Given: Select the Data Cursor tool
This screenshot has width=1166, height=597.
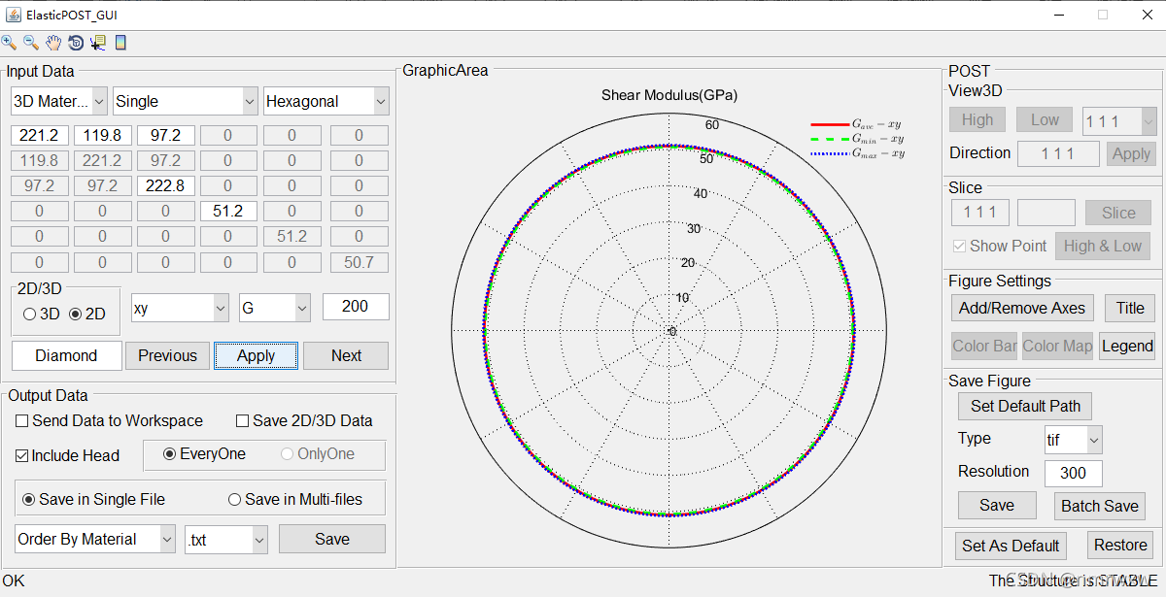Looking at the screenshot, I should coord(98,43).
